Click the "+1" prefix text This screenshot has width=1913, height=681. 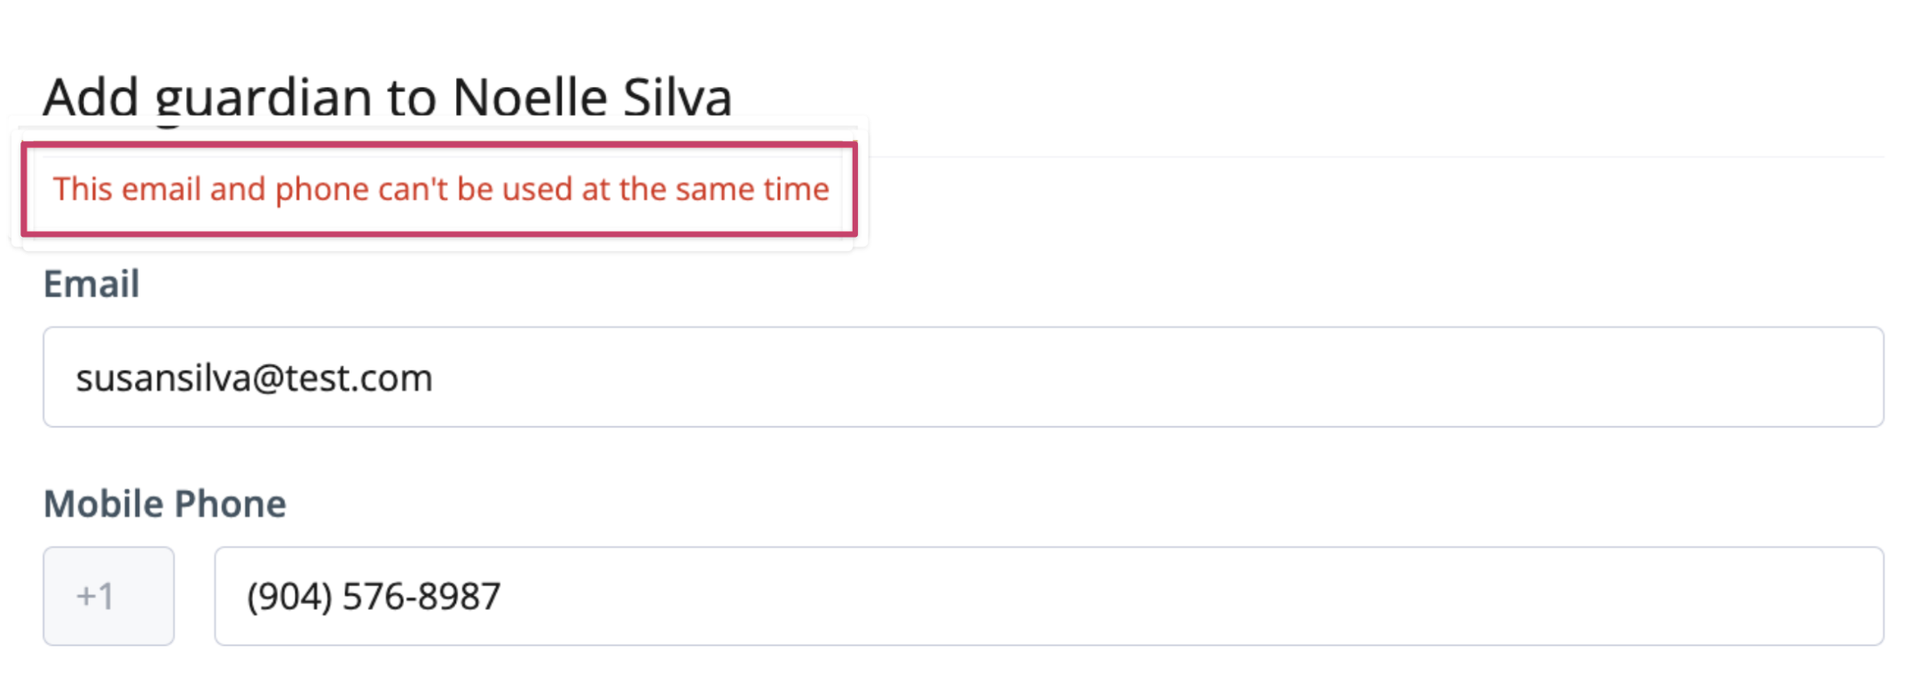coord(95,597)
